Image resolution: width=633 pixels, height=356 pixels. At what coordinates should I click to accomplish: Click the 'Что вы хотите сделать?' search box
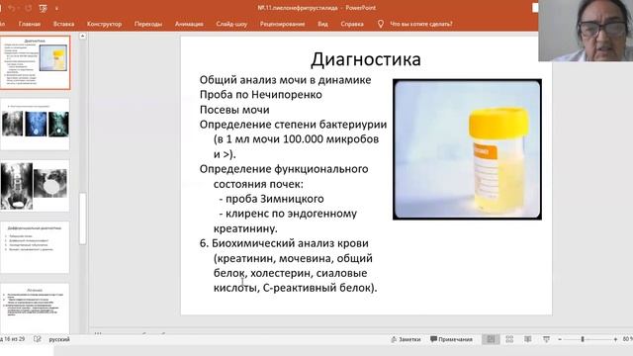point(421,24)
